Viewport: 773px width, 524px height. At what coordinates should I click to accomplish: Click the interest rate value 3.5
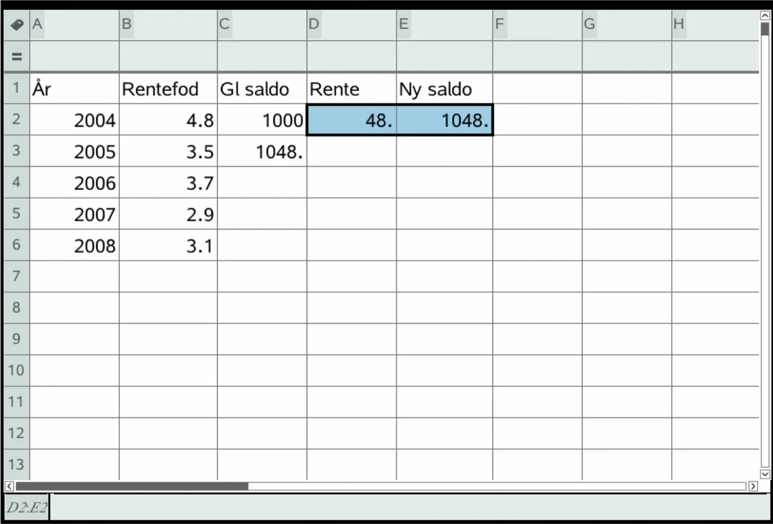click(x=168, y=151)
